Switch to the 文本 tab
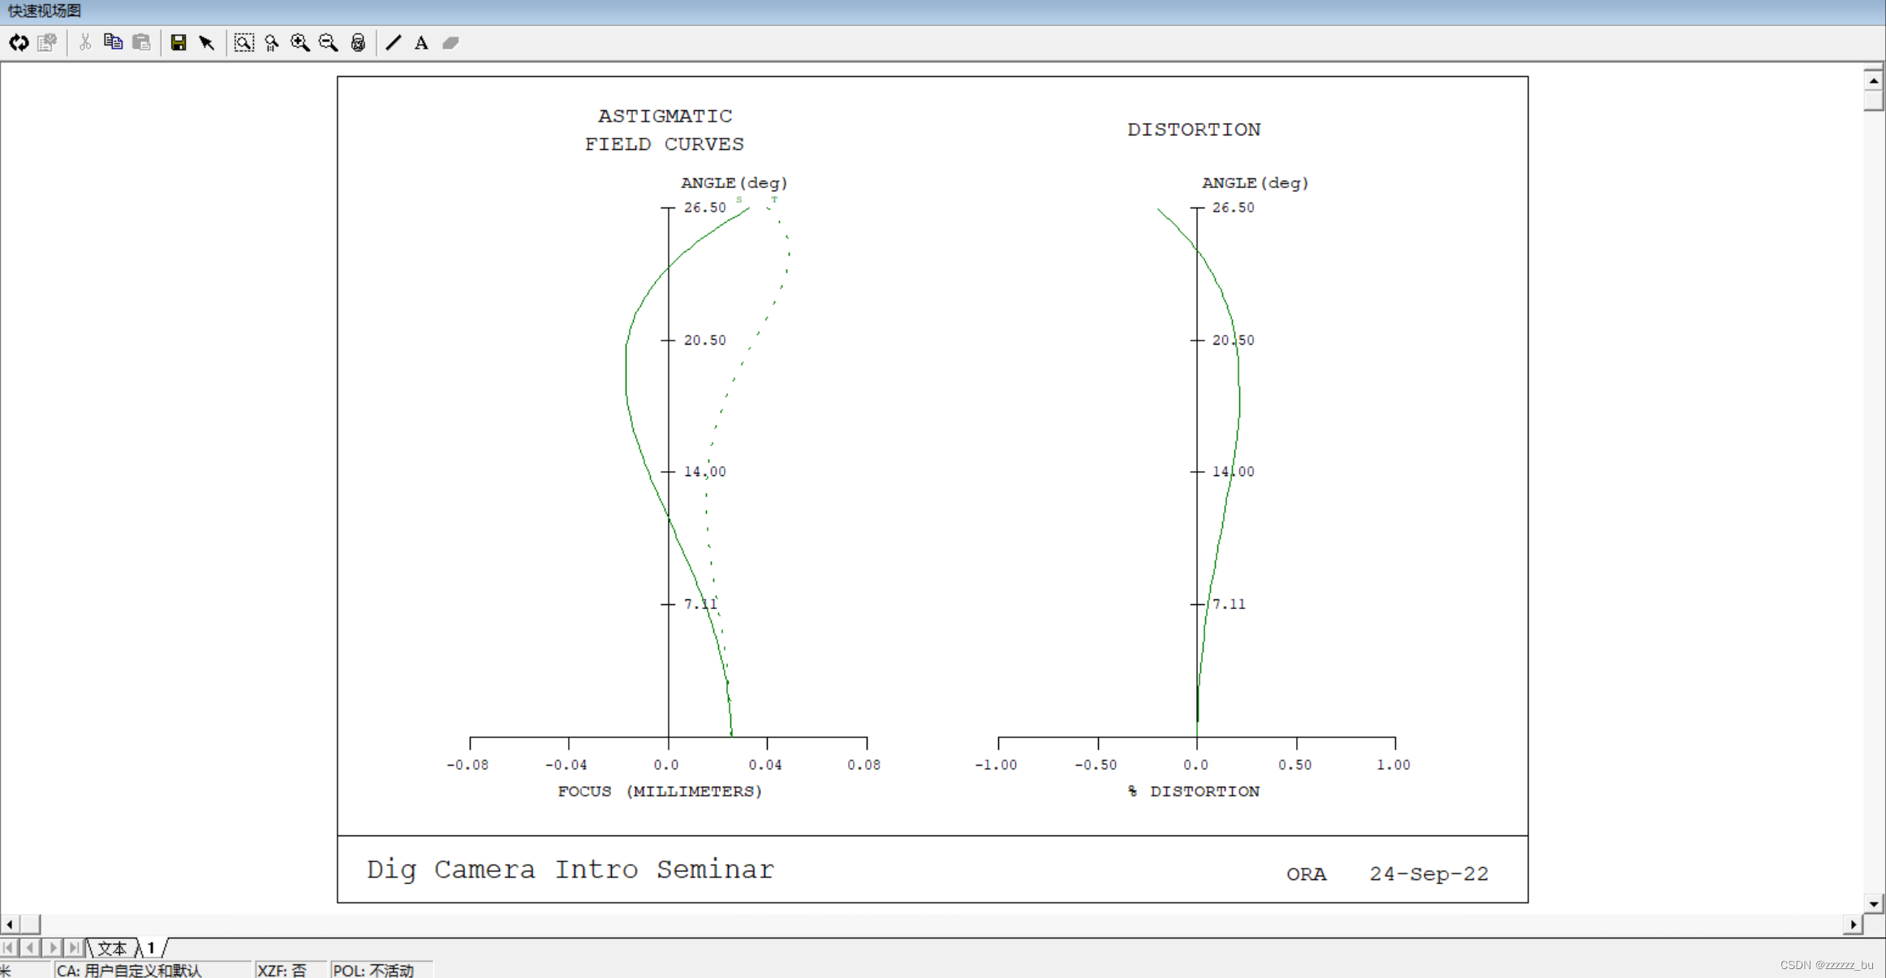Image resolution: width=1886 pixels, height=978 pixels. [x=112, y=948]
